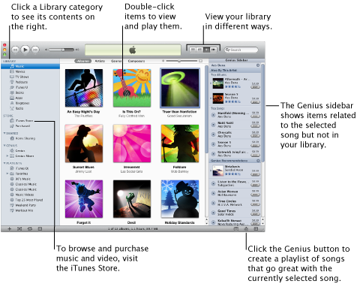
Task: Adjust the volume slider
Action: 61,50
